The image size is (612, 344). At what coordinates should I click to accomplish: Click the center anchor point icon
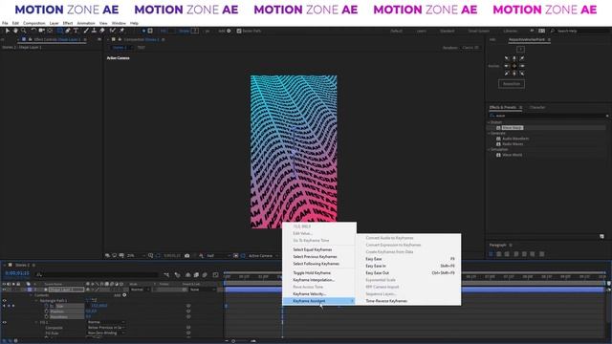514,66
